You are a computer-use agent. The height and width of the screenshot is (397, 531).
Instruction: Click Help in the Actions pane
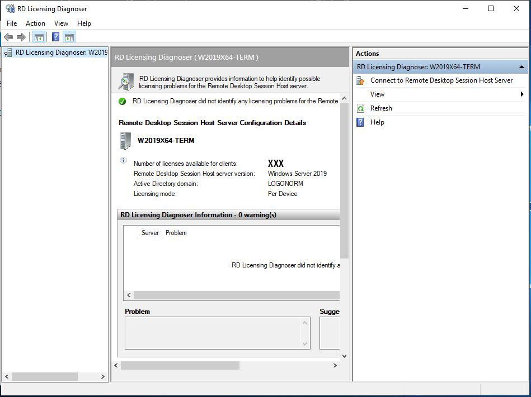coord(377,122)
